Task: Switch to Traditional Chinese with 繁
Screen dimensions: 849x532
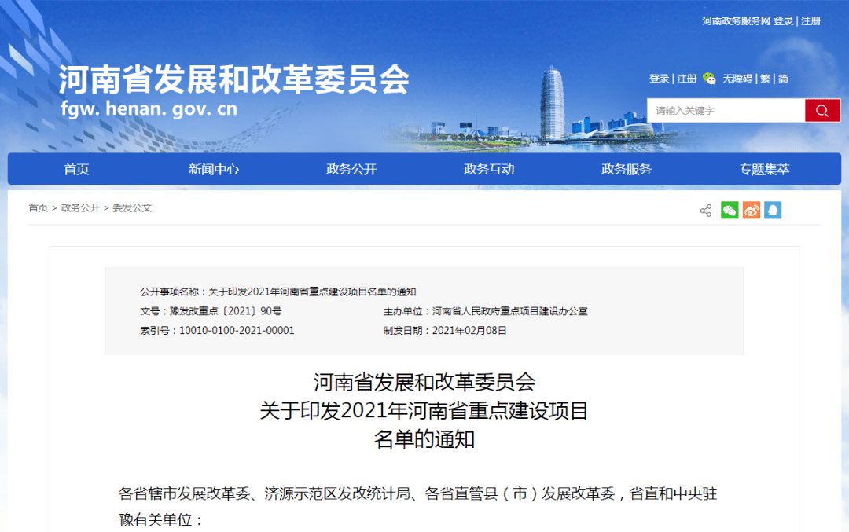Action: (764, 79)
